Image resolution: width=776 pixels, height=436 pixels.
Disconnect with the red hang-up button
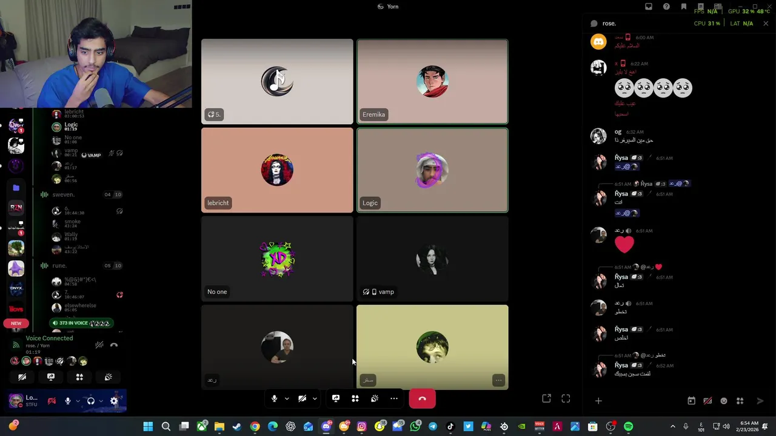coord(422,398)
